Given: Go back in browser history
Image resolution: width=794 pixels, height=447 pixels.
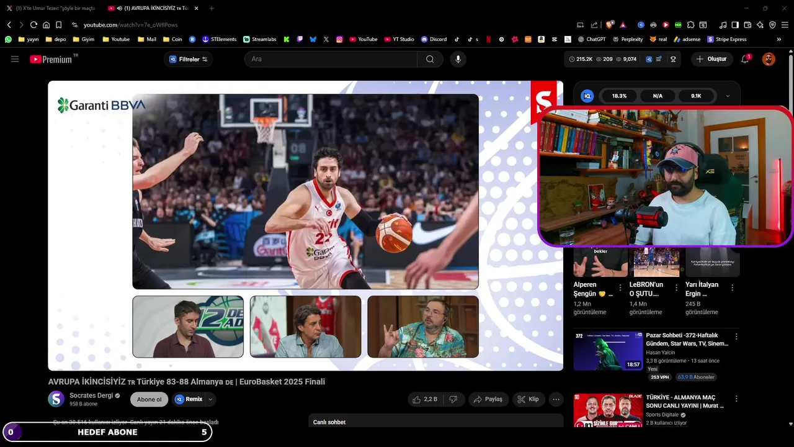Looking at the screenshot, I should click(9, 25).
